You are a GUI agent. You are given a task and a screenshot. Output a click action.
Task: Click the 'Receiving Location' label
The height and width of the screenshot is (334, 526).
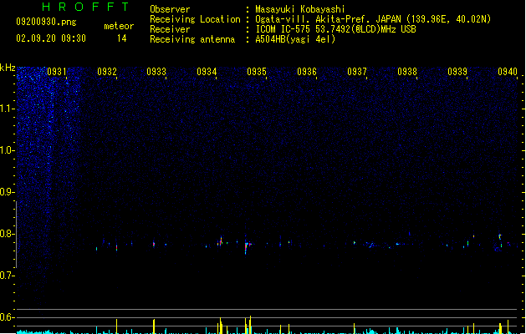pyautogui.click(x=195, y=19)
